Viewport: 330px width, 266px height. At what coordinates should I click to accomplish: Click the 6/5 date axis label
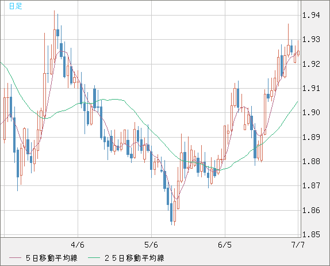(x=225, y=245)
